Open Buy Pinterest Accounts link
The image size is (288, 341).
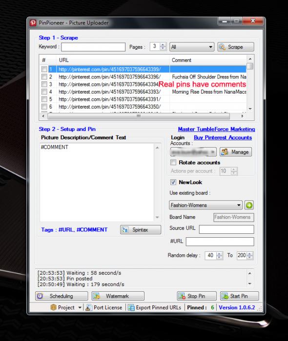click(x=223, y=137)
